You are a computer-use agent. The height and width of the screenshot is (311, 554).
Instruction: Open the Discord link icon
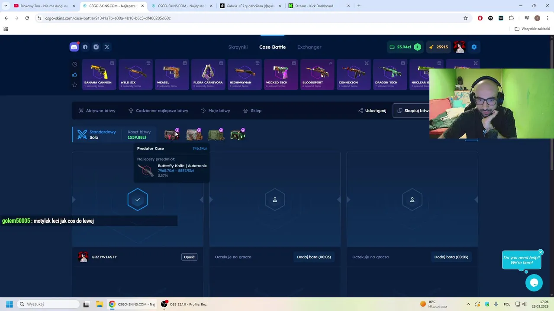[x=74, y=47]
